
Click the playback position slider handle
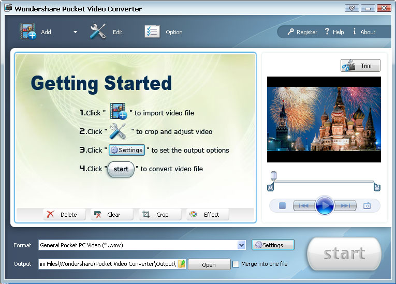pyautogui.click(x=273, y=175)
